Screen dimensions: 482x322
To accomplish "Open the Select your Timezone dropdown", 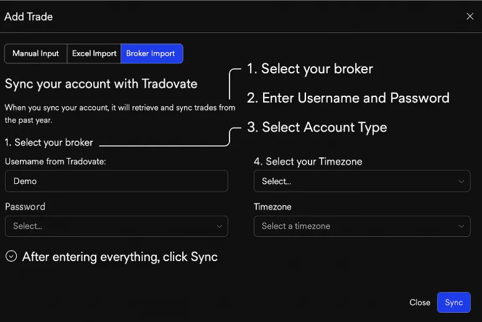I will pos(362,181).
